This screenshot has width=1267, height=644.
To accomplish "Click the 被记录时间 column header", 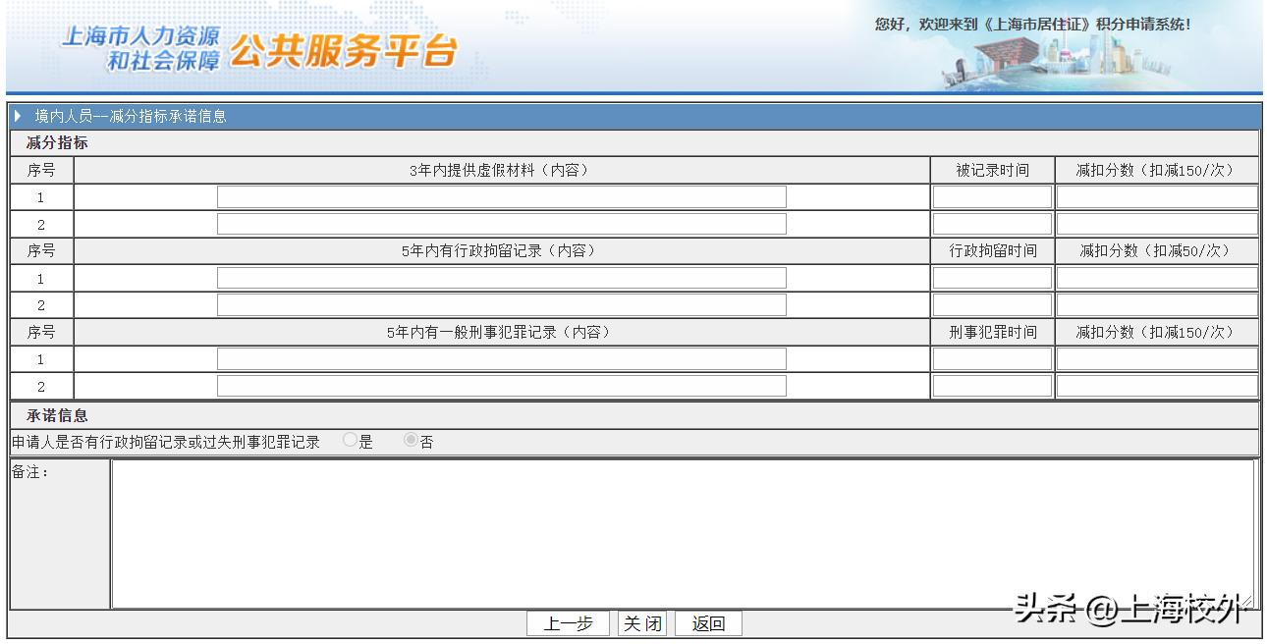I will point(992,171).
